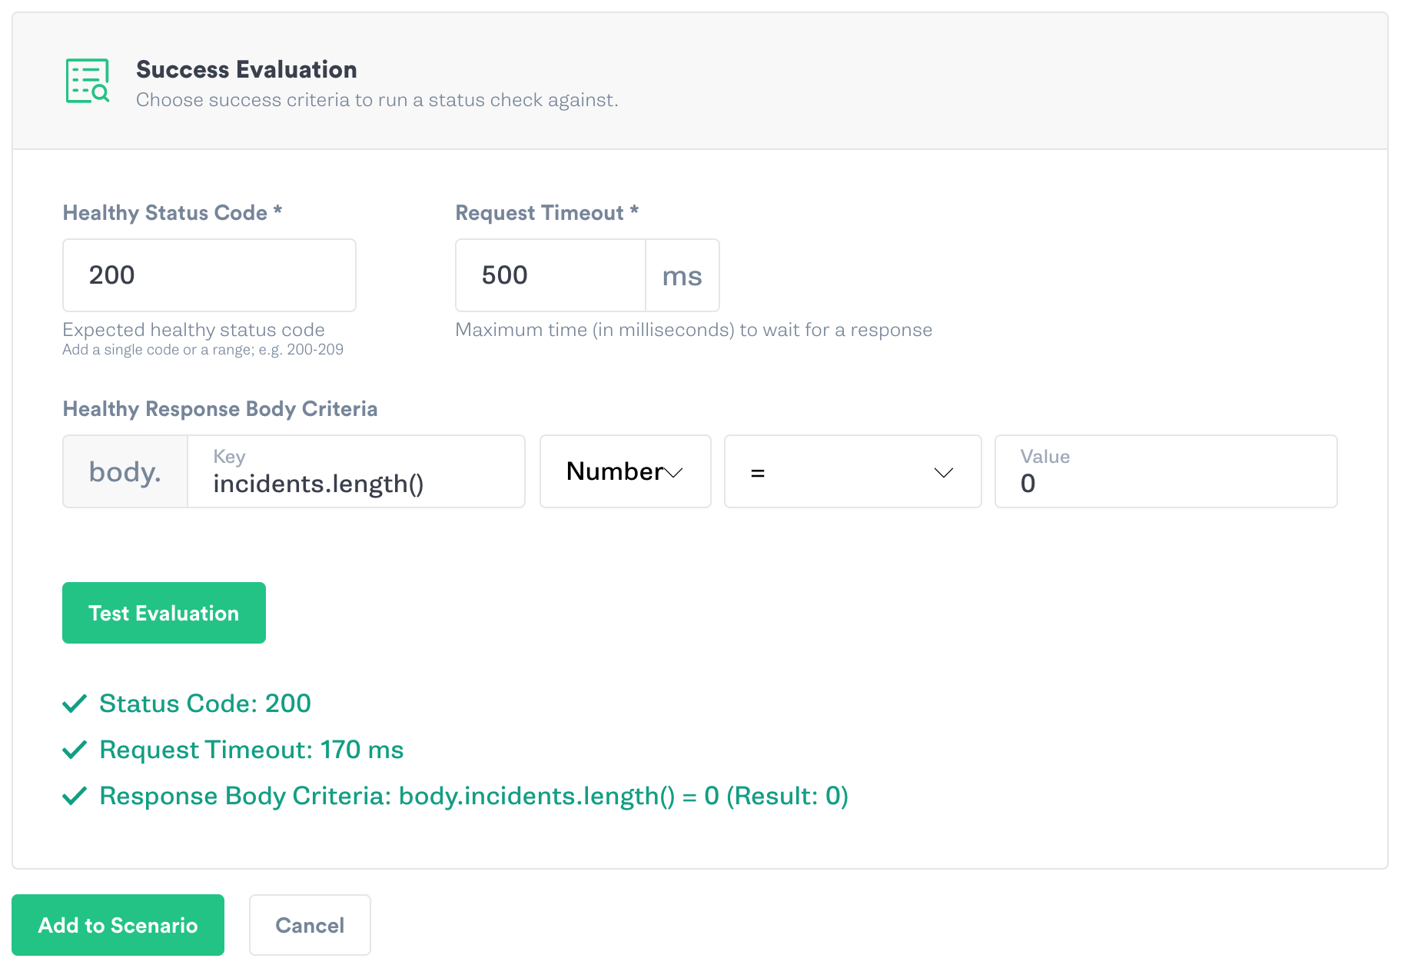Click the green checkmark beside Status Code 200
This screenshot has width=1408, height=965.
(74, 703)
